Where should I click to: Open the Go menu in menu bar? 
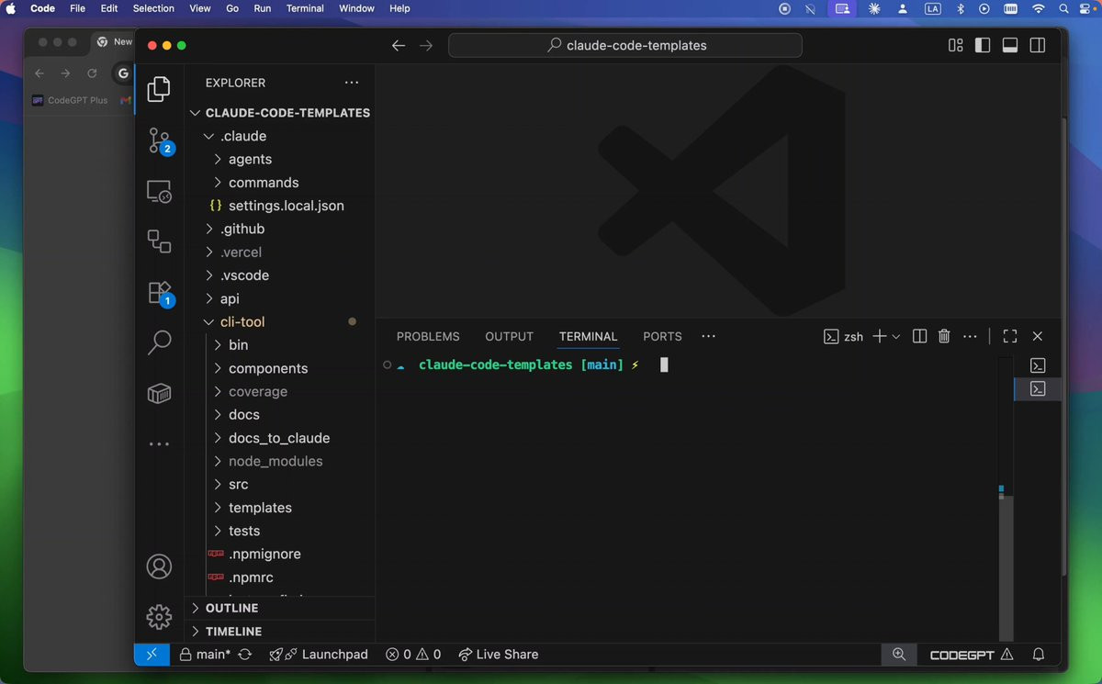[x=232, y=8]
